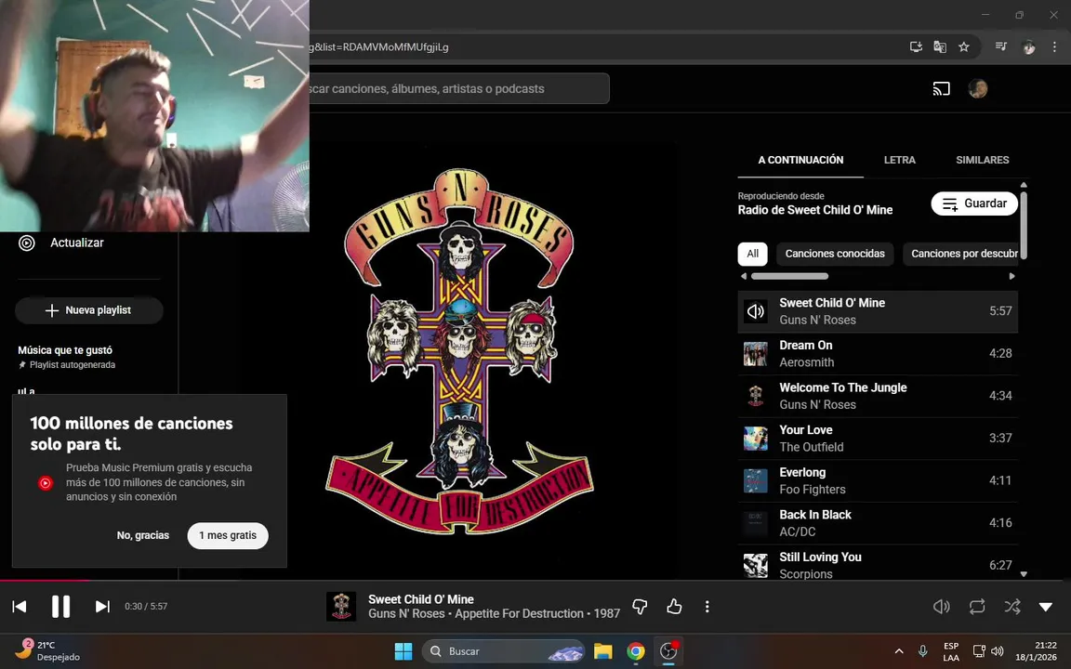Click the Nueva playlist button
The height and width of the screenshot is (669, 1071).
(x=89, y=310)
